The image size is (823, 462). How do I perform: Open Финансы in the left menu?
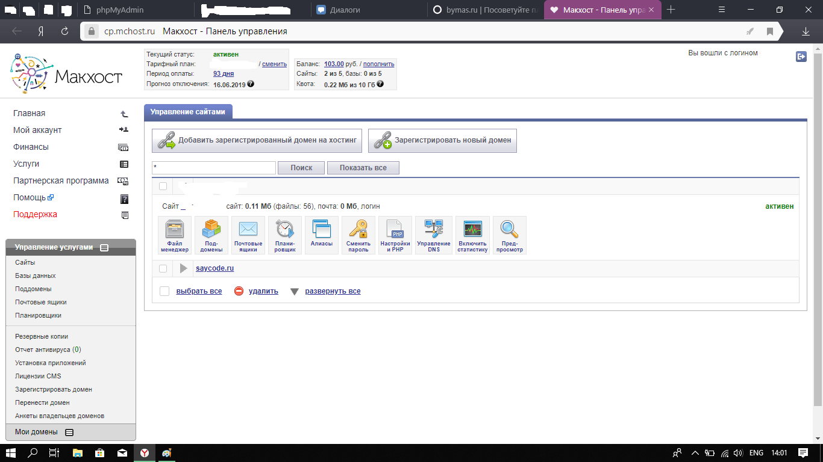[31, 147]
